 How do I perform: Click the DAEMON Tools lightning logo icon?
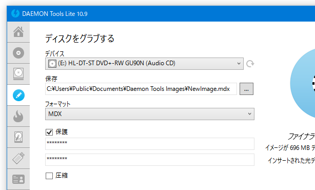[x=15, y=13]
